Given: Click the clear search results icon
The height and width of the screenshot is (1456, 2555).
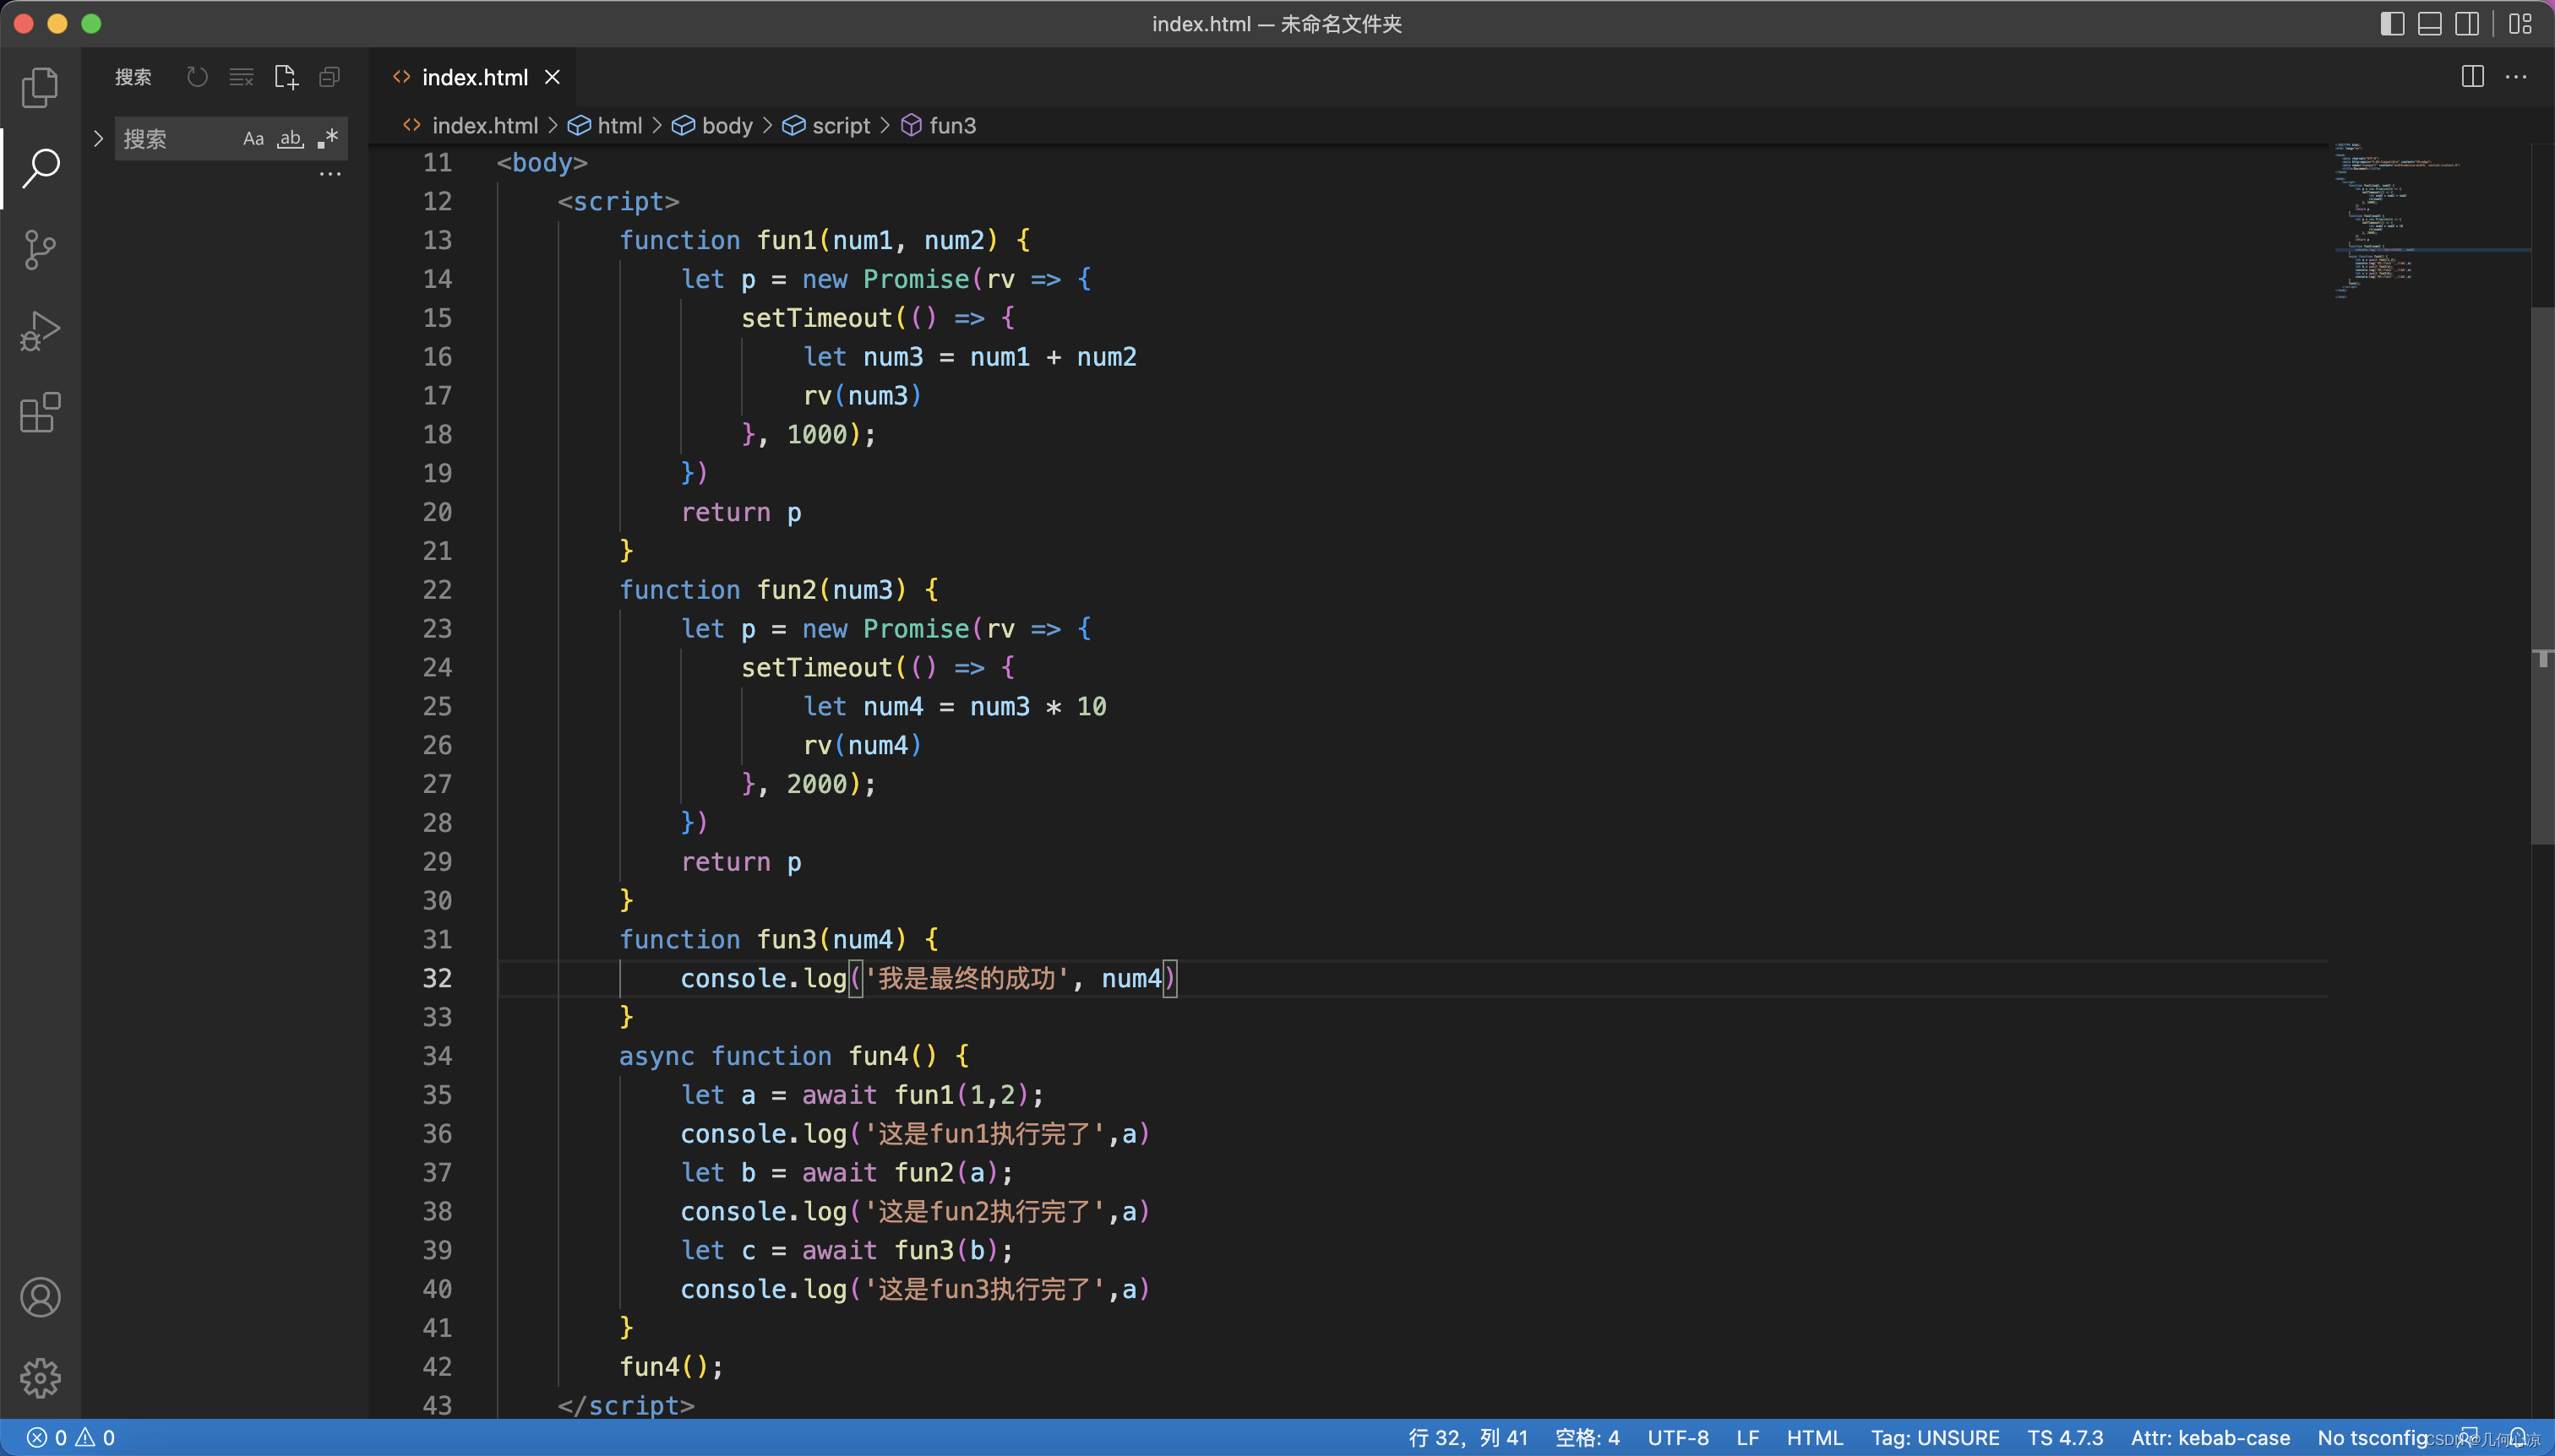Looking at the screenshot, I should pos(241,77).
